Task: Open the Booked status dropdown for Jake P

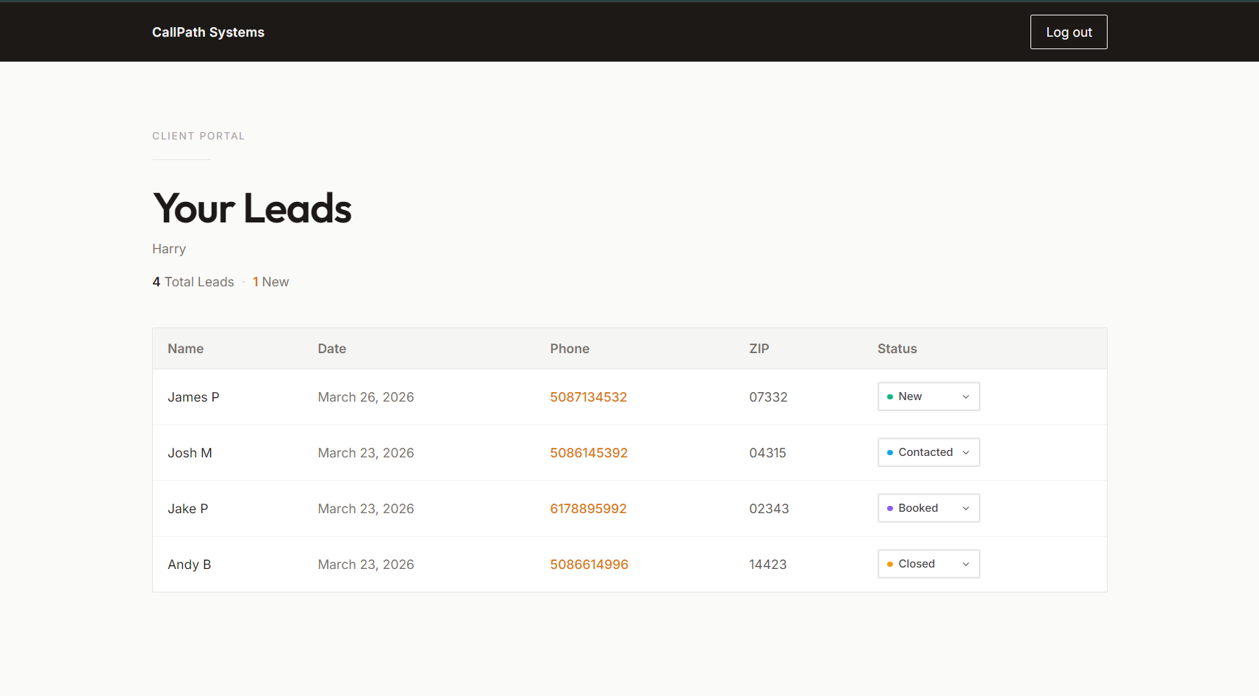Action: click(x=928, y=507)
